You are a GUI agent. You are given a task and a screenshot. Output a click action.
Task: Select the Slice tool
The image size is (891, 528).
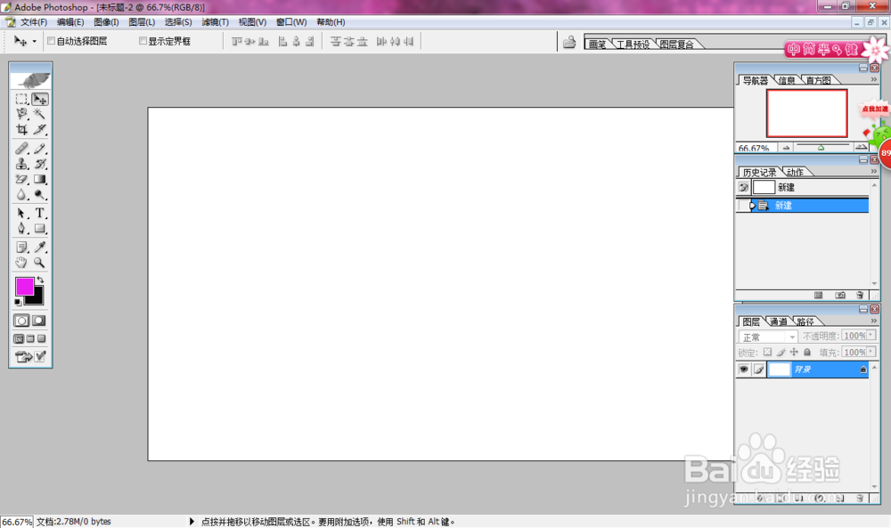click(40, 129)
